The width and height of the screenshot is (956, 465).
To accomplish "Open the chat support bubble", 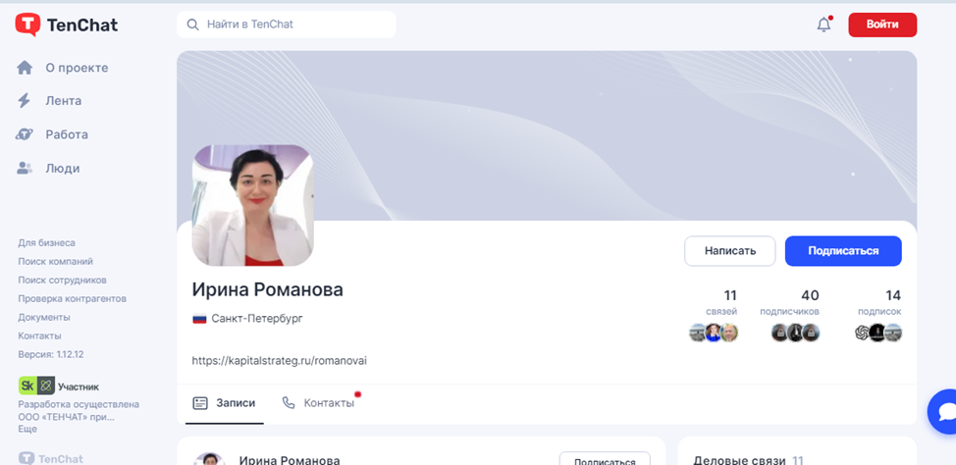I will pyautogui.click(x=944, y=412).
